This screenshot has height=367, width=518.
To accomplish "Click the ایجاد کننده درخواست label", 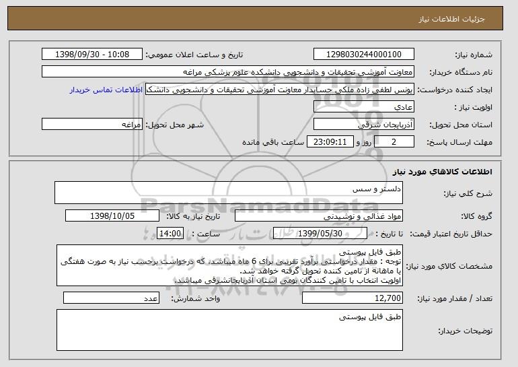I will pyautogui.click(x=455, y=90).
